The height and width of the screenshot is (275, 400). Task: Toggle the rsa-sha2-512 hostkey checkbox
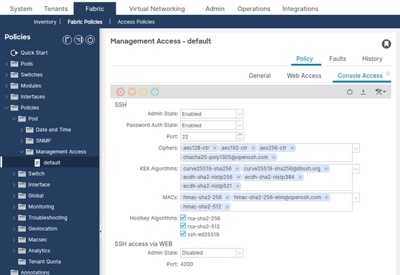coord(183,226)
